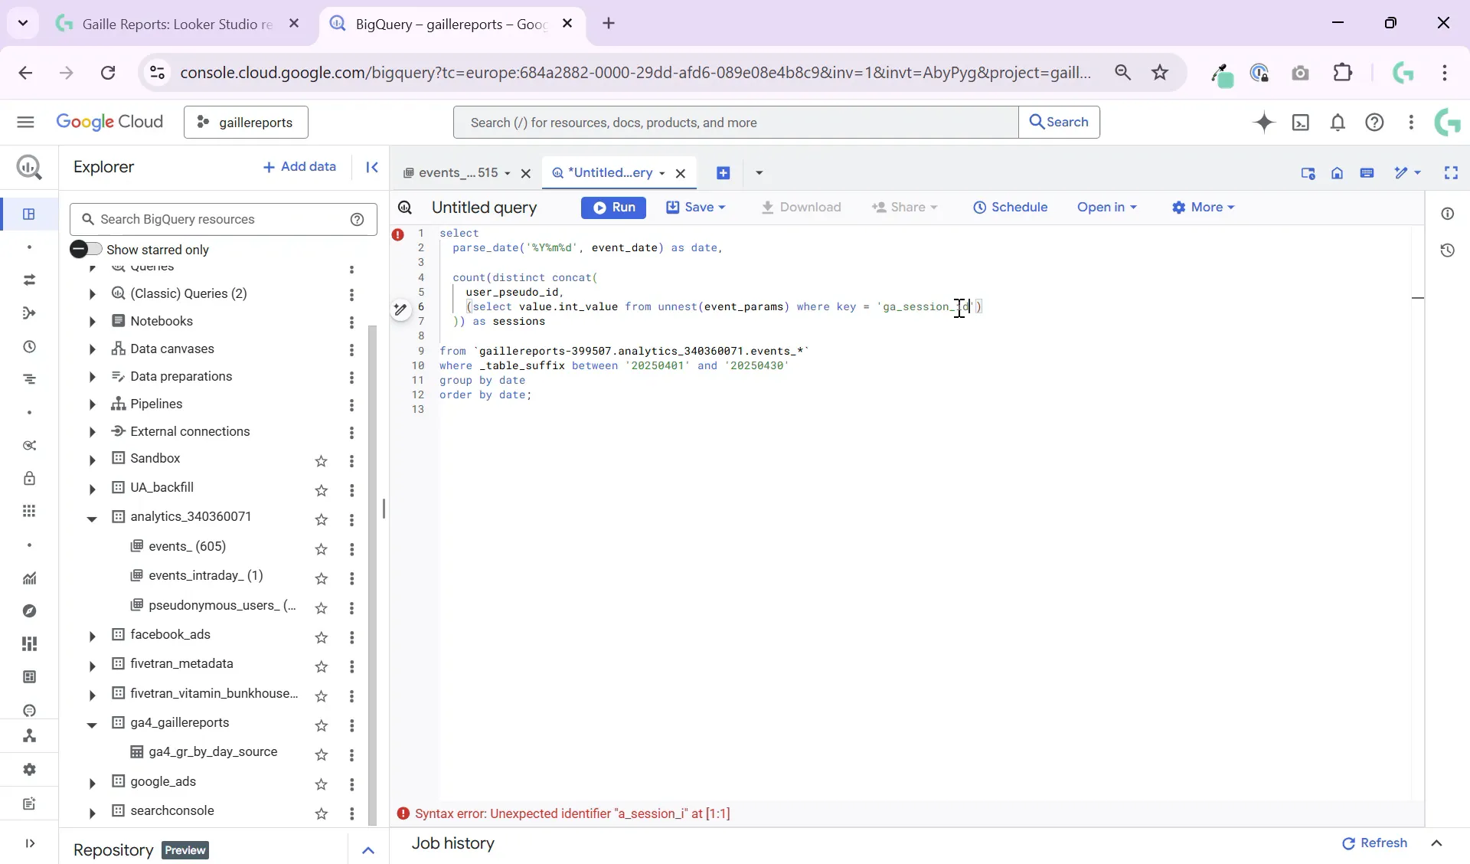This screenshot has height=864, width=1470.
Task: Run the query
Action: click(613, 208)
